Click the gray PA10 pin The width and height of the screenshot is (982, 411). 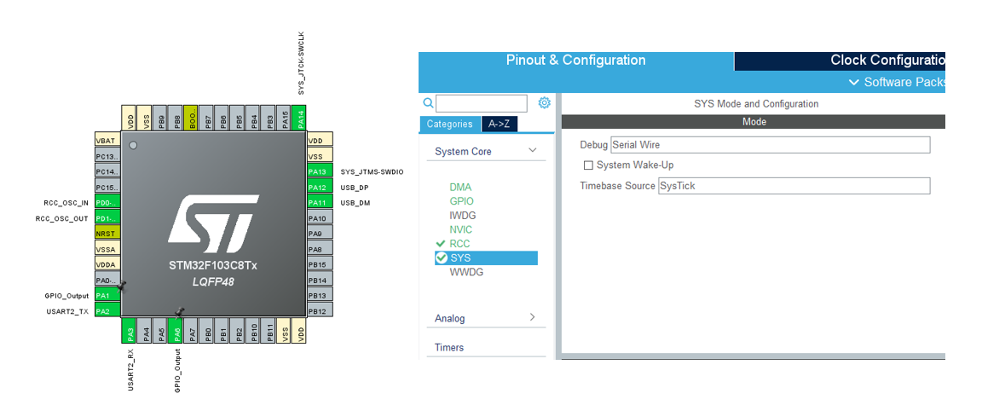pos(320,218)
